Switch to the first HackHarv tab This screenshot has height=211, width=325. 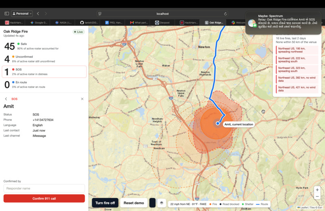coord(15,23)
